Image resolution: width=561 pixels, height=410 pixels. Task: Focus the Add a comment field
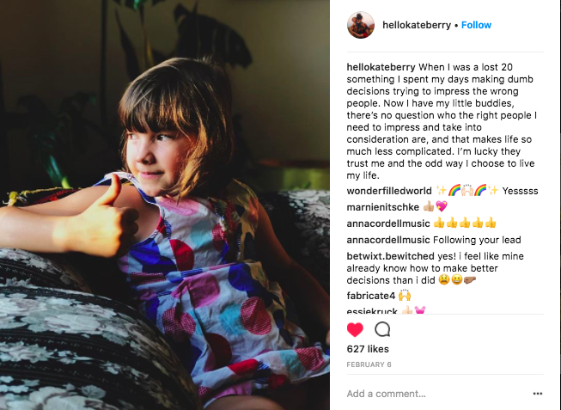438,394
